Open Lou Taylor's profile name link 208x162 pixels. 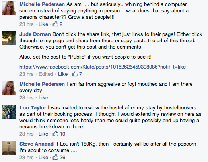33,108
